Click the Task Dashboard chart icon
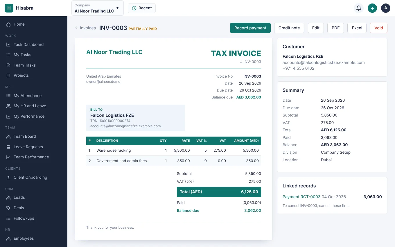Image resolution: width=395 pixels, height=247 pixels. click(x=8, y=45)
